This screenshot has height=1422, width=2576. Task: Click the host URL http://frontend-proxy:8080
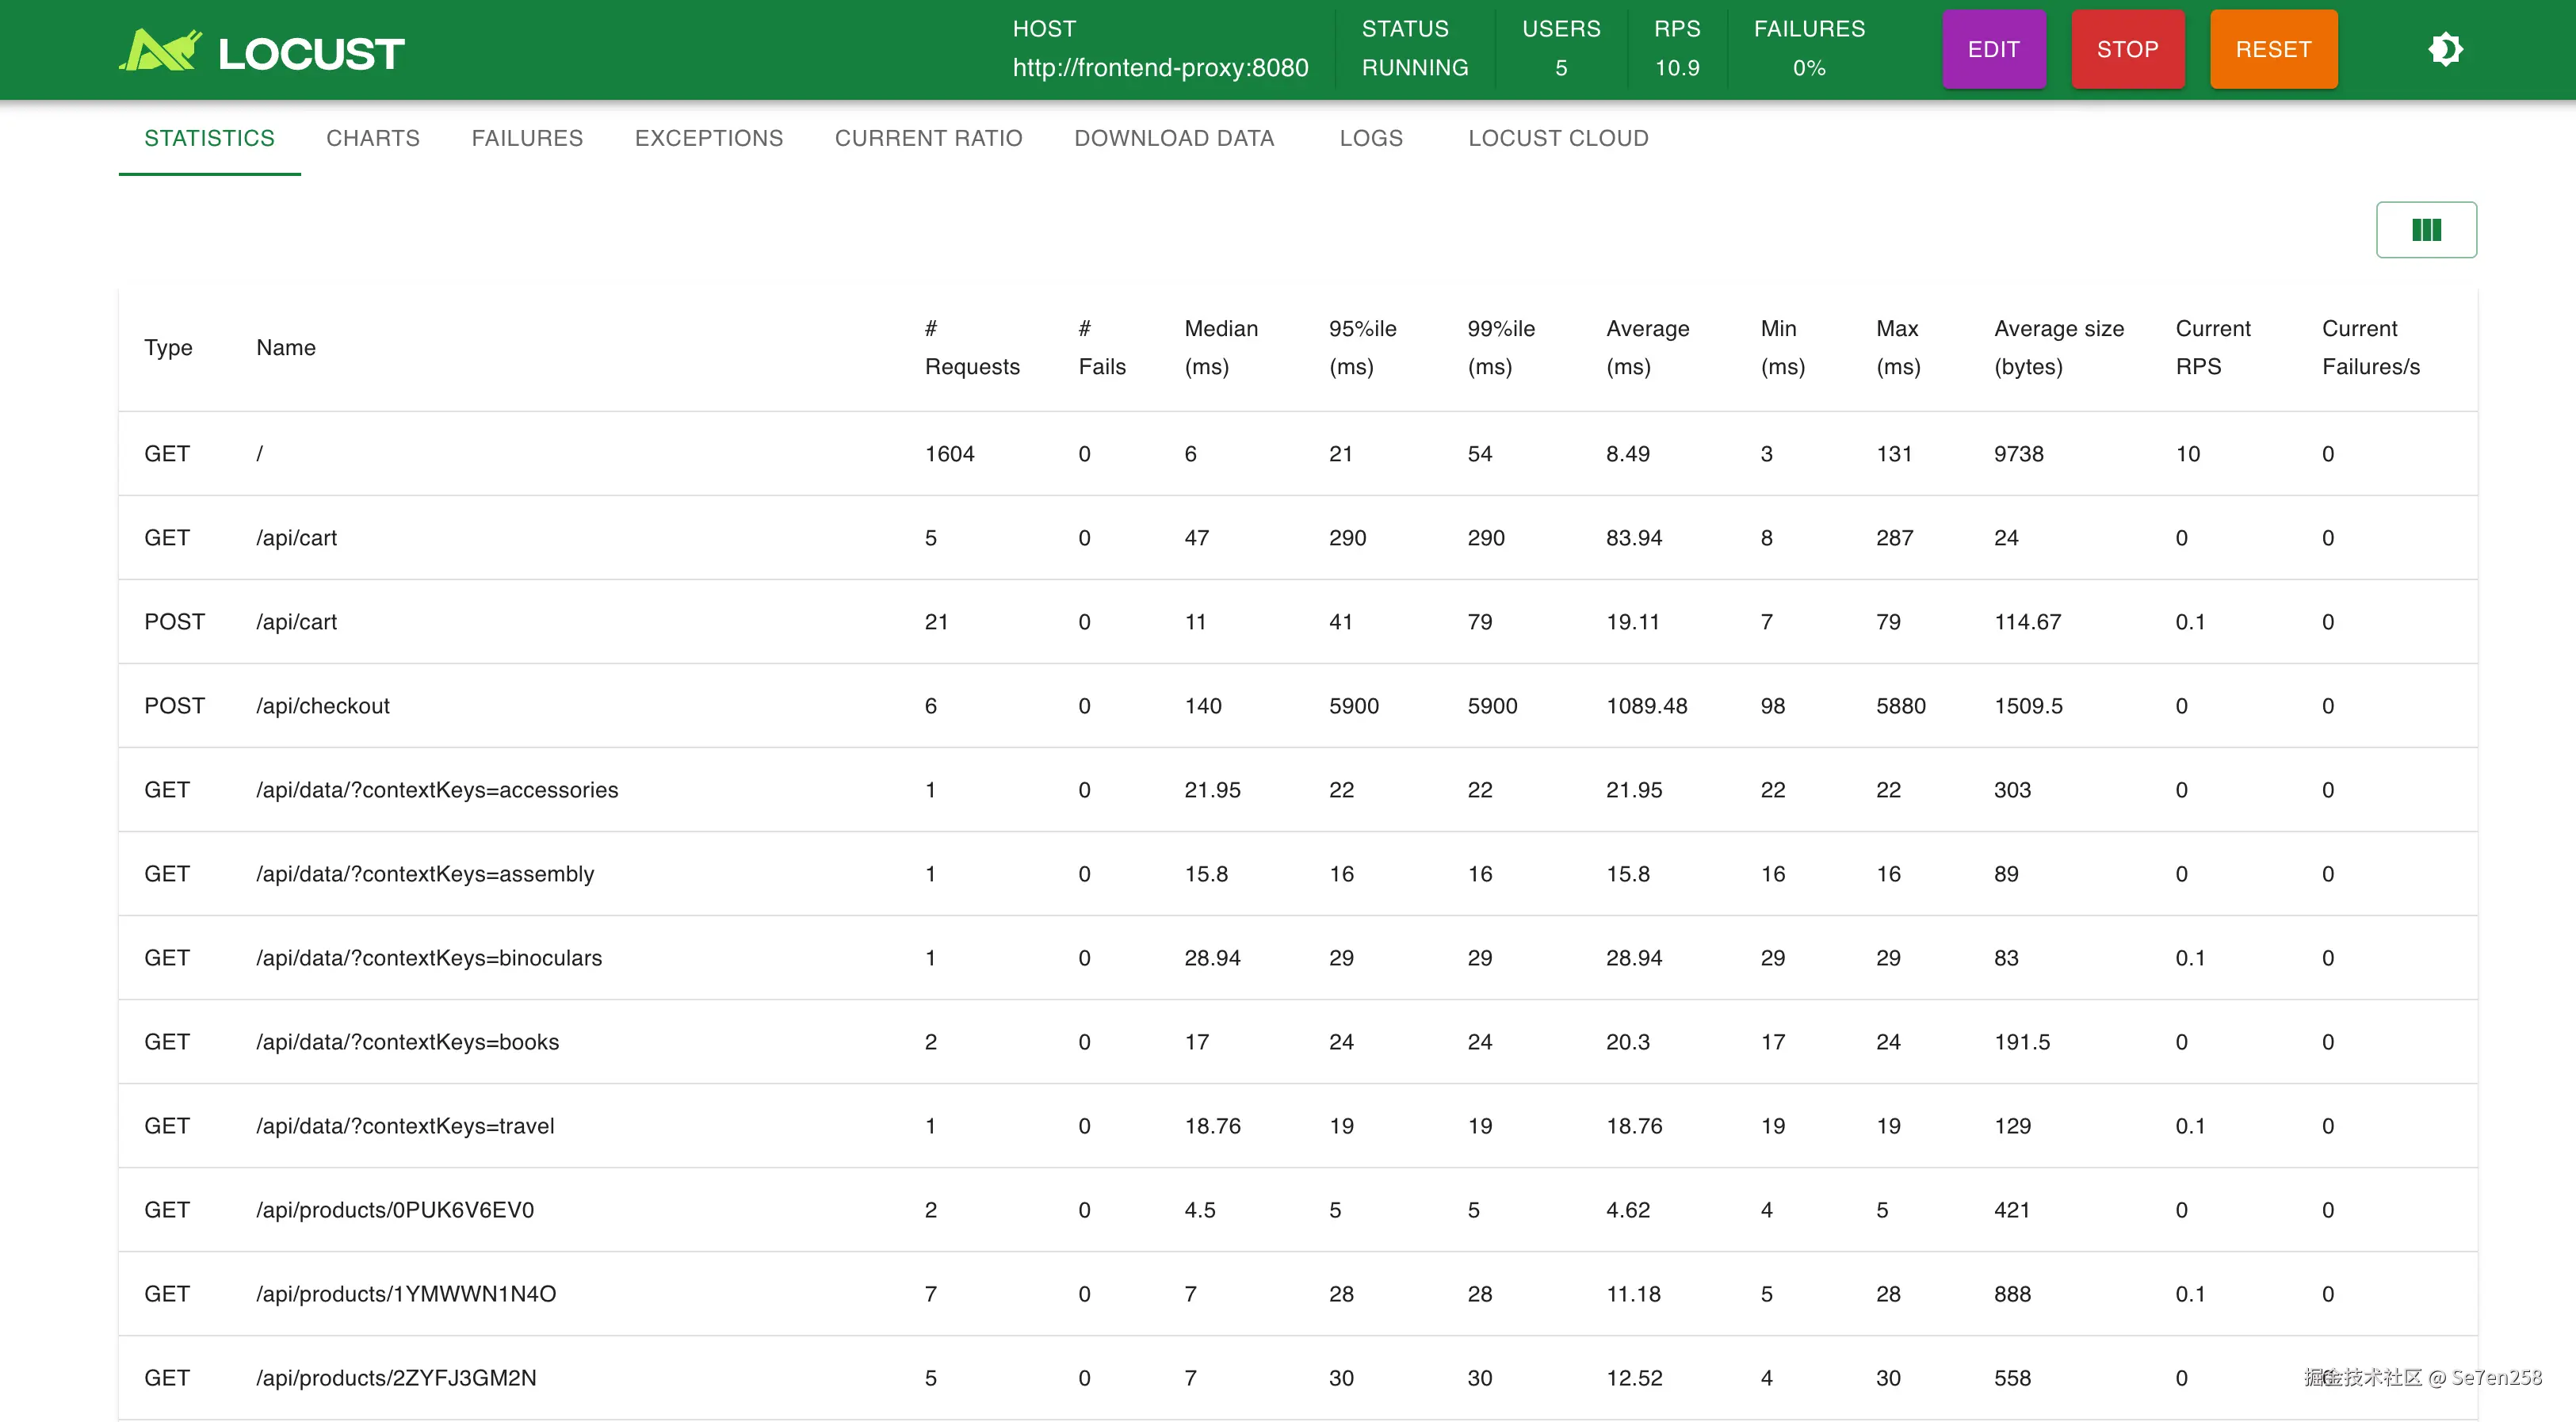(x=1159, y=68)
